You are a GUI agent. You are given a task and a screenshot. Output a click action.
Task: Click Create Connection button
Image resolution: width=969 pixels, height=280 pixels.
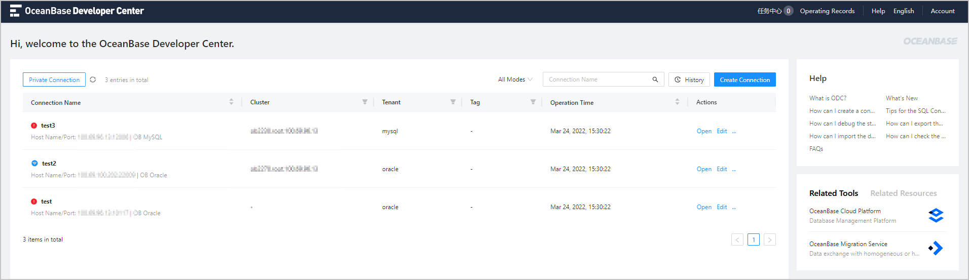(x=744, y=79)
